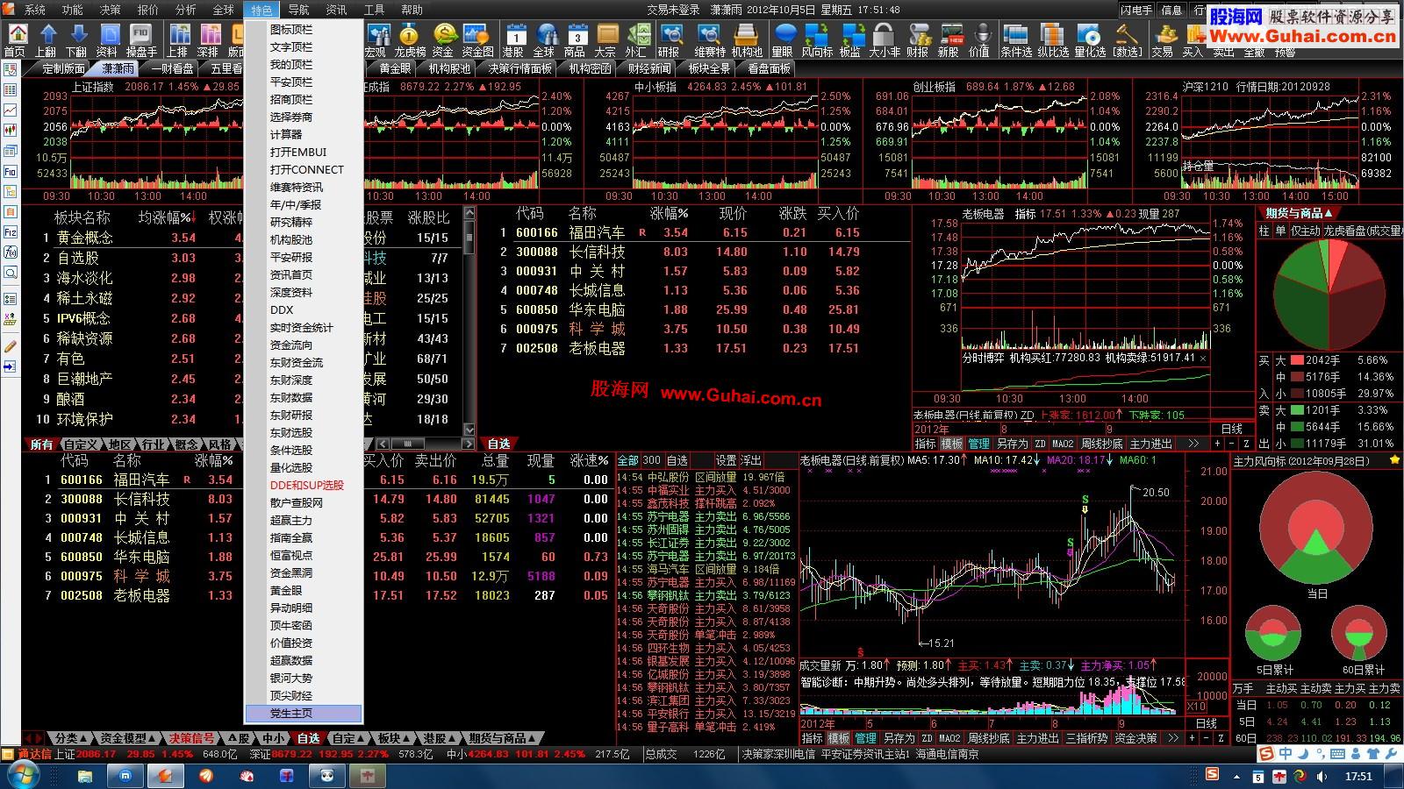Open the 分析 menu in menu bar

point(186,10)
